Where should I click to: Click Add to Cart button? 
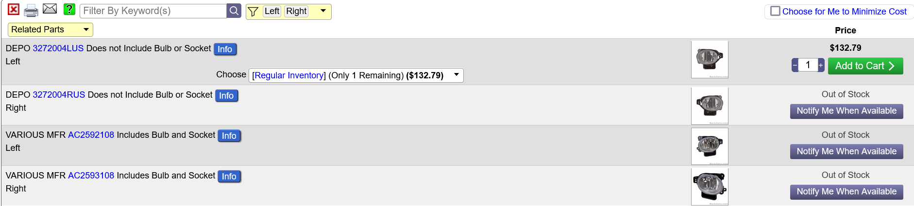(x=865, y=66)
